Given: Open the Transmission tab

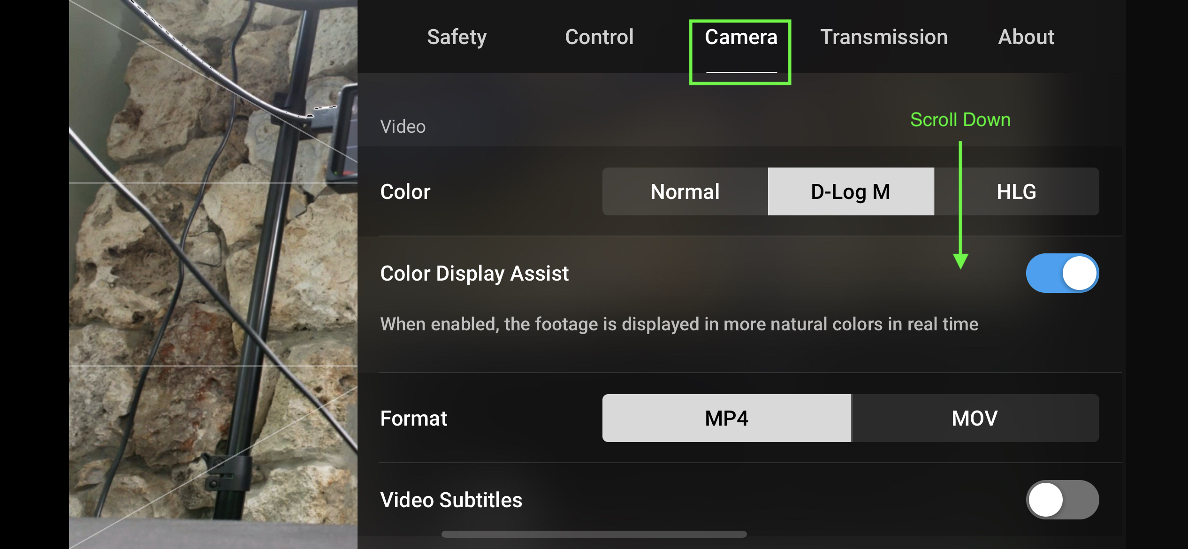Looking at the screenshot, I should pos(884,37).
